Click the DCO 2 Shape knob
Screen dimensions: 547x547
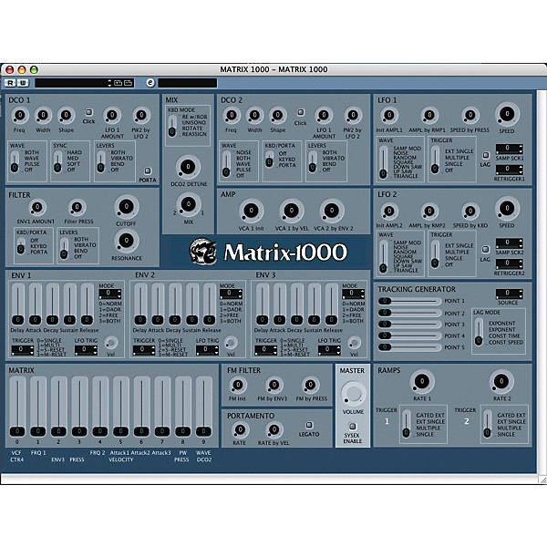tap(278, 115)
